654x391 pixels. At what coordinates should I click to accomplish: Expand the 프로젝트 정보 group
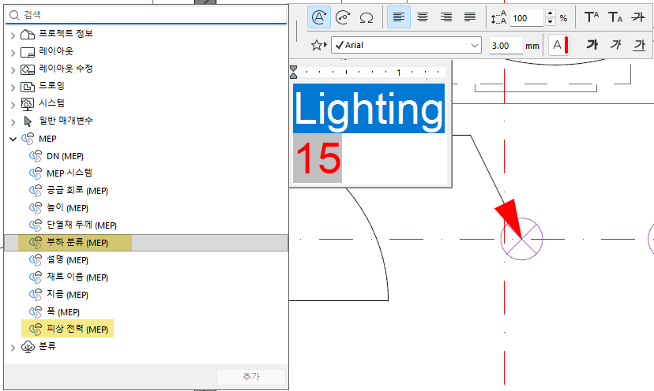[13, 35]
